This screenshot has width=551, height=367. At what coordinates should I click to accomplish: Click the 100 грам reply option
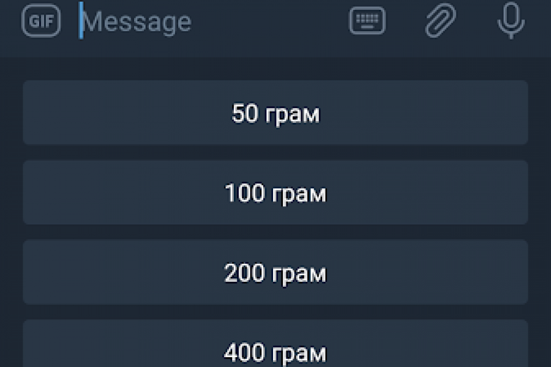point(275,193)
